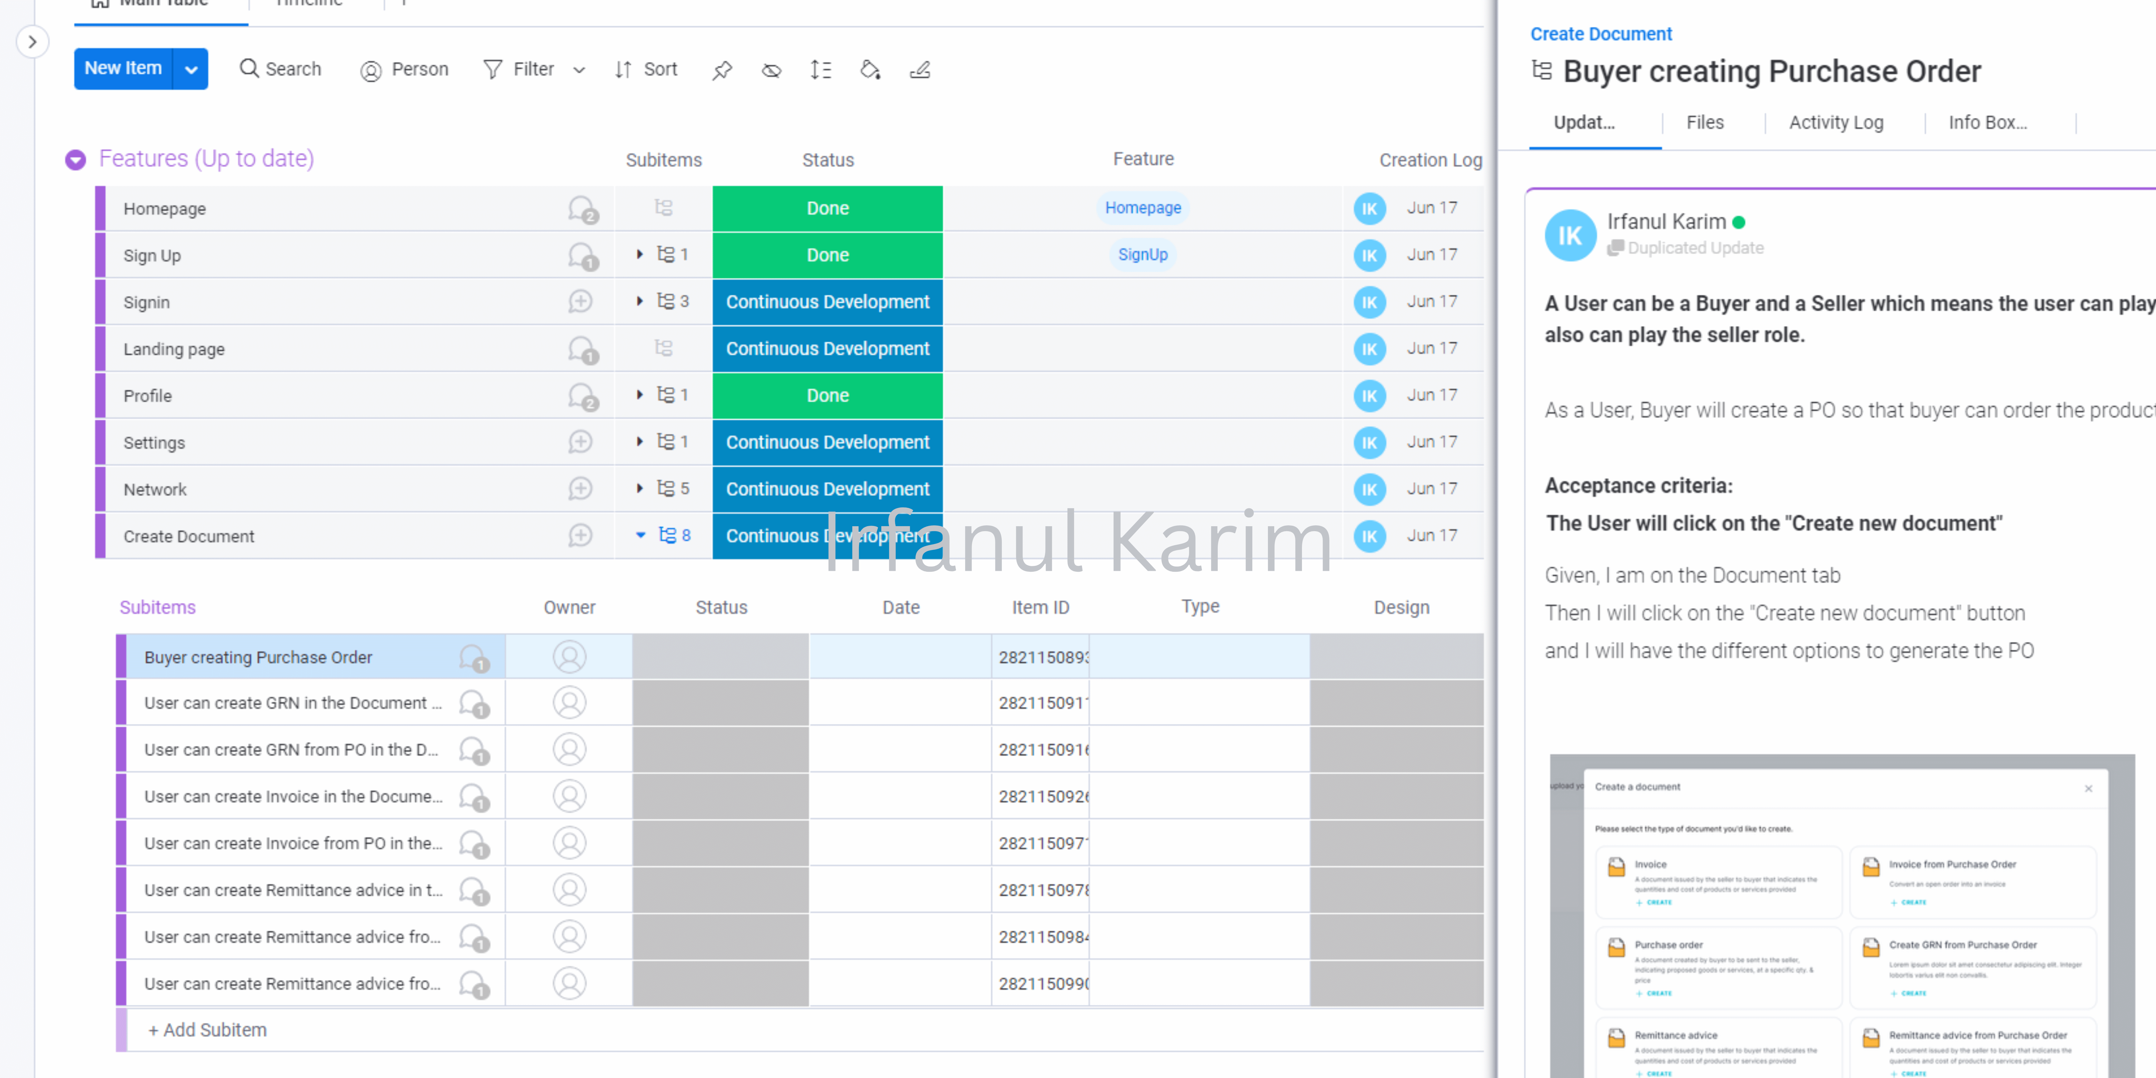The height and width of the screenshot is (1078, 2156).
Task: Select User can create GRN in the Document subitem
Action: (x=293, y=703)
